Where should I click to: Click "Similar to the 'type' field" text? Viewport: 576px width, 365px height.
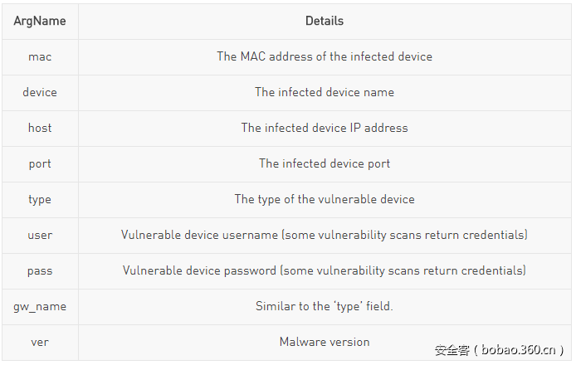pos(325,306)
